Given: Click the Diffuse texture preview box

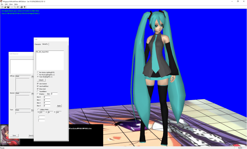Looking at the screenshot, I should (22, 85).
